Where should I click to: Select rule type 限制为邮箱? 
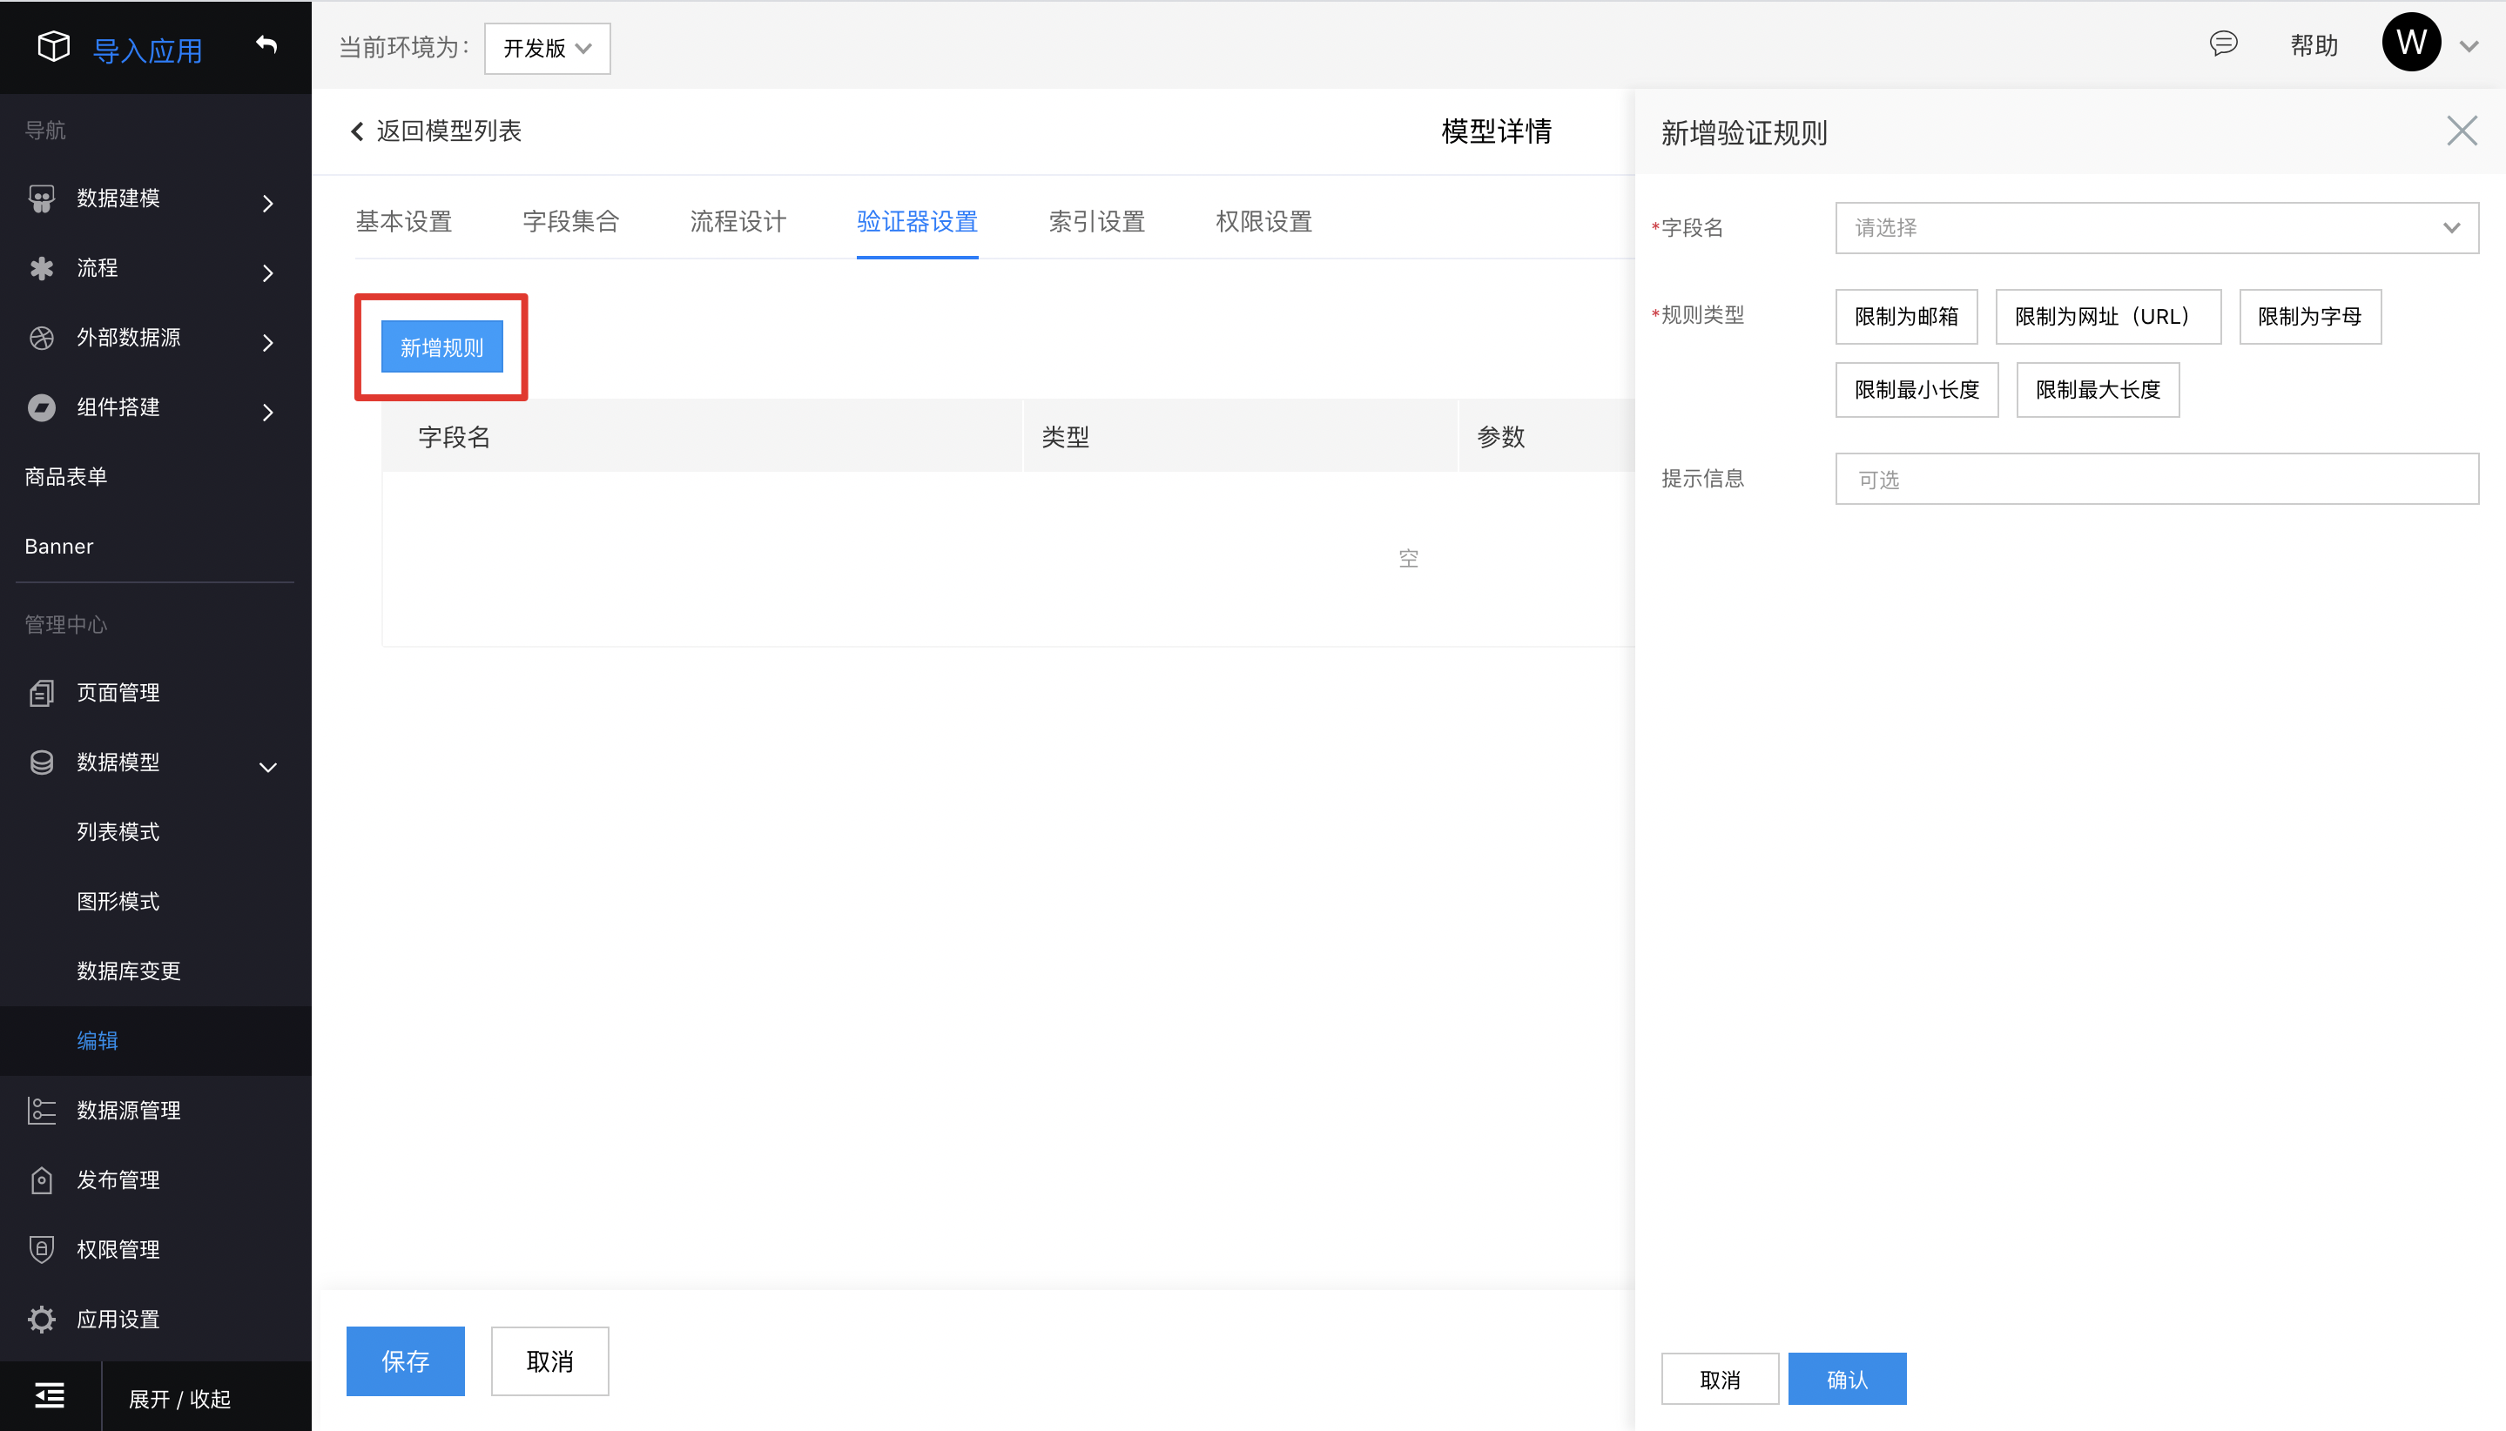tap(1905, 317)
